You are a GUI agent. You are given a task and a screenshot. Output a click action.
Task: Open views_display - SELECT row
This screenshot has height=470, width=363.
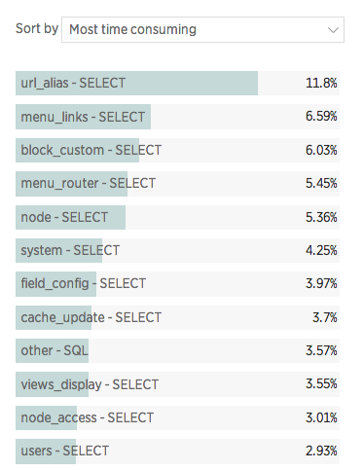(x=177, y=384)
